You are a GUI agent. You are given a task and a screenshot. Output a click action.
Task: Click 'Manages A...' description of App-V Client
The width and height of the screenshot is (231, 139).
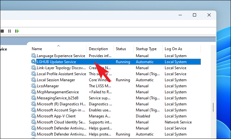click(x=100, y=116)
